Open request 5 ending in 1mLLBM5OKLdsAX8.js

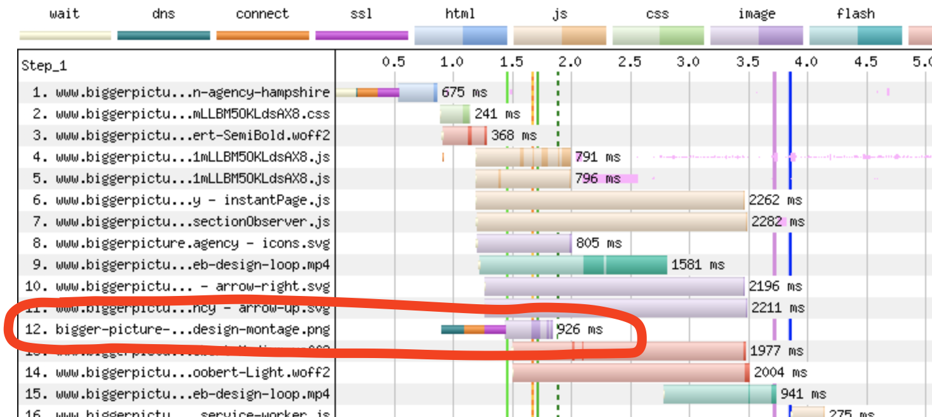pyautogui.click(x=181, y=179)
